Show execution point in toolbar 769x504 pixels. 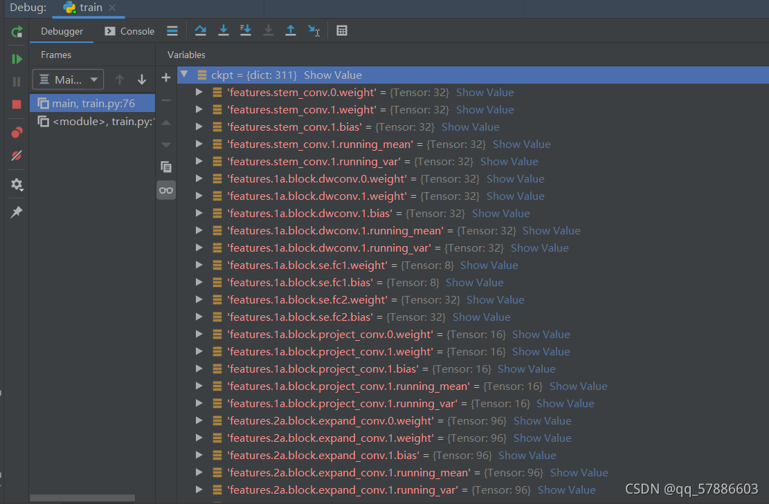click(x=172, y=31)
